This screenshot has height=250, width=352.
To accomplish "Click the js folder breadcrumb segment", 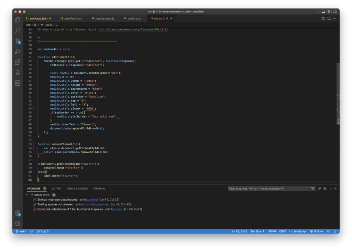I will (x=35, y=25).
